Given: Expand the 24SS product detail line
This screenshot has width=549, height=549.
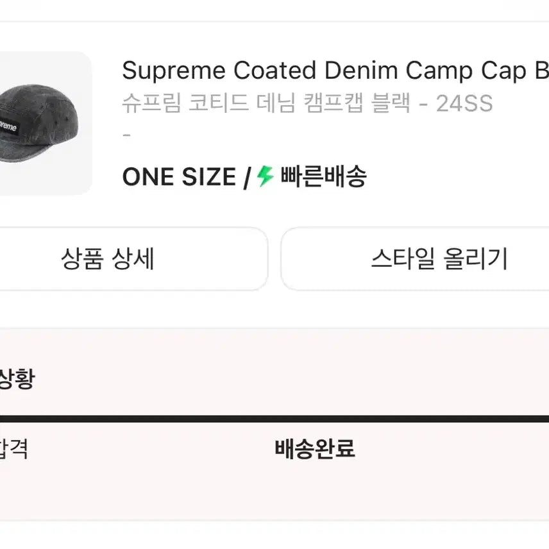Looking at the screenshot, I should point(464,101).
